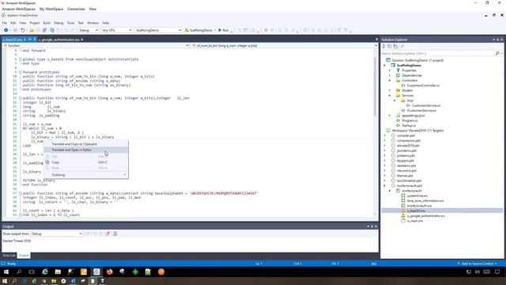
Task: Pin the u_base32.sru tab
Action: coord(30,40)
